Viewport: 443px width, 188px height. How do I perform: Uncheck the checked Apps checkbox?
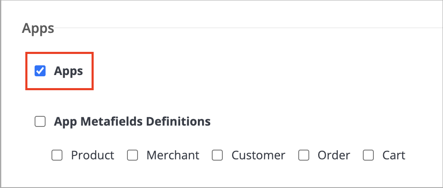point(40,71)
